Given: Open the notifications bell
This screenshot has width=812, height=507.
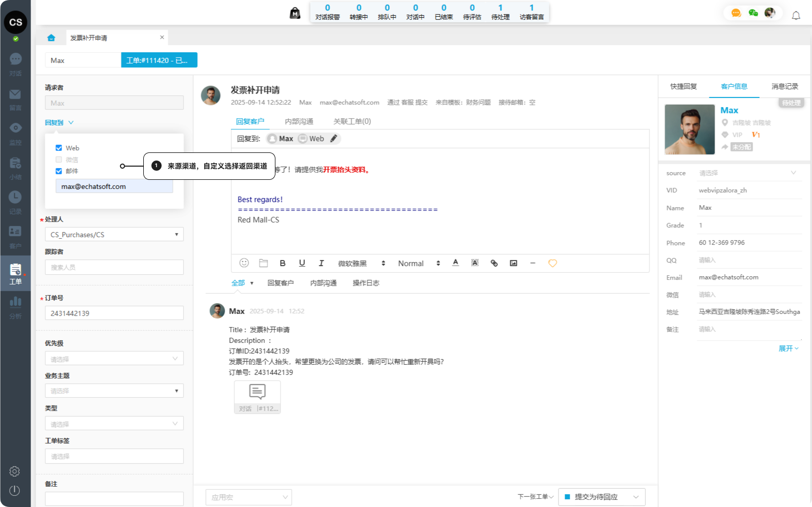Looking at the screenshot, I should [796, 16].
